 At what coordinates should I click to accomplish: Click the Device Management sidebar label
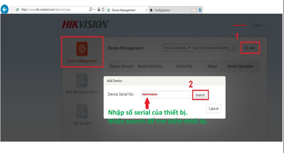(82, 61)
